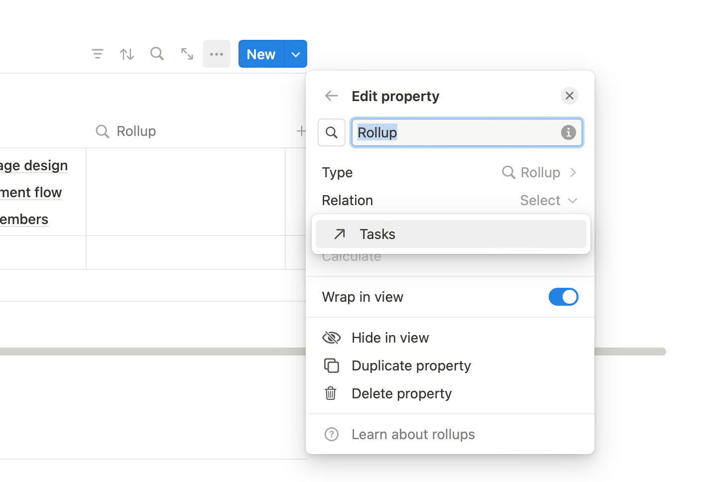
Task: Click the info icon in name field
Action: click(x=568, y=132)
